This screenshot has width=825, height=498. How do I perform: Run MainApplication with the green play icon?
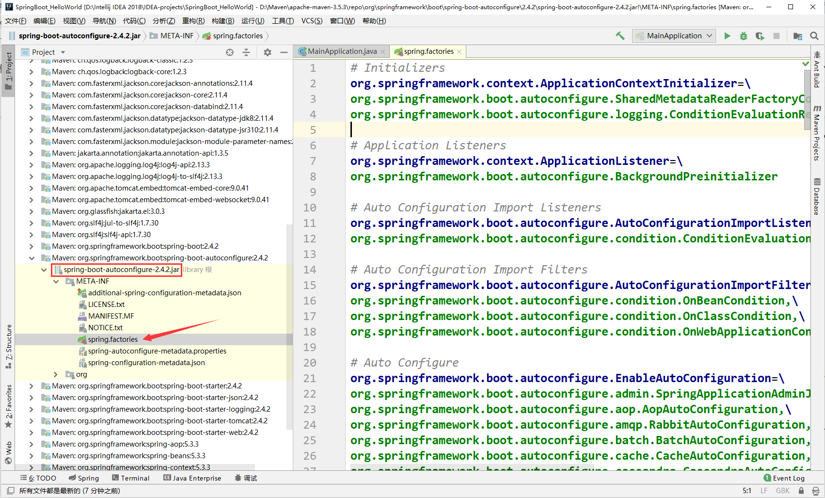pos(727,36)
